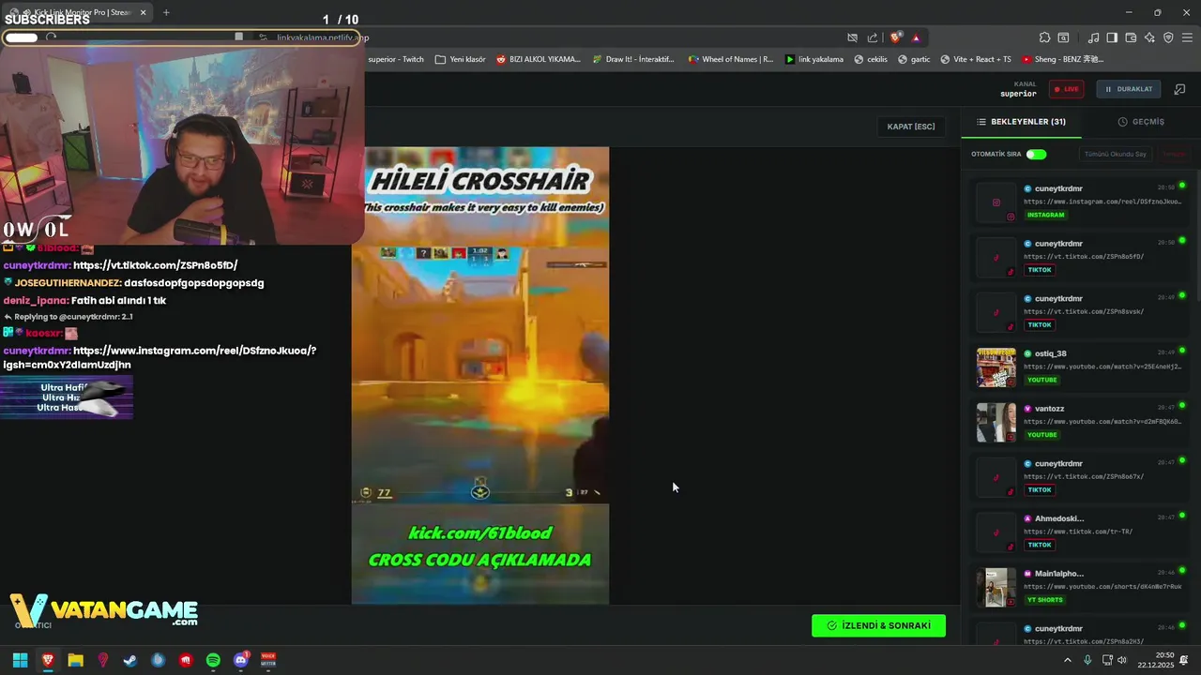Image resolution: width=1201 pixels, height=675 pixels.
Task: Toggle the browser sidebar panel icon
Action: point(1112,37)
